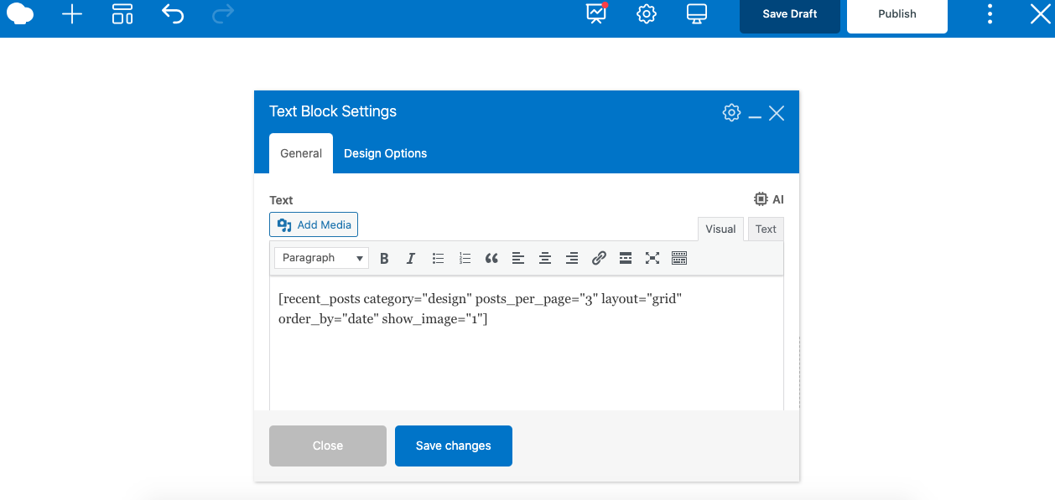This screenshot has width=1055, height=500.
Task: Click the Undo arrow icon
Action: (172, 13)
